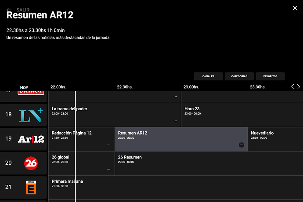Click the HOY day label
The width and height of the screenshot is (303, 202).
[24, 87]
